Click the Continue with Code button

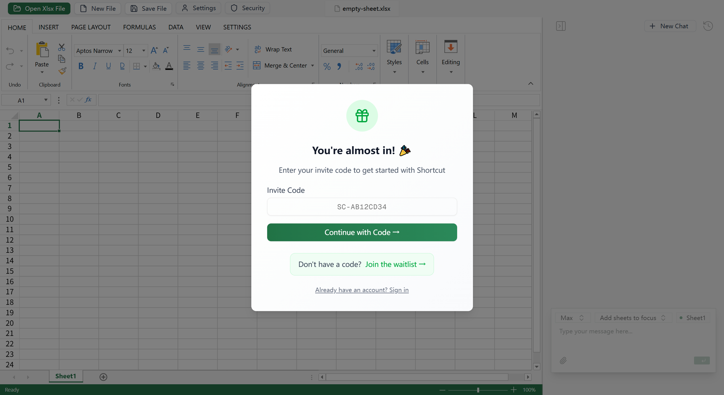[362, 232]
